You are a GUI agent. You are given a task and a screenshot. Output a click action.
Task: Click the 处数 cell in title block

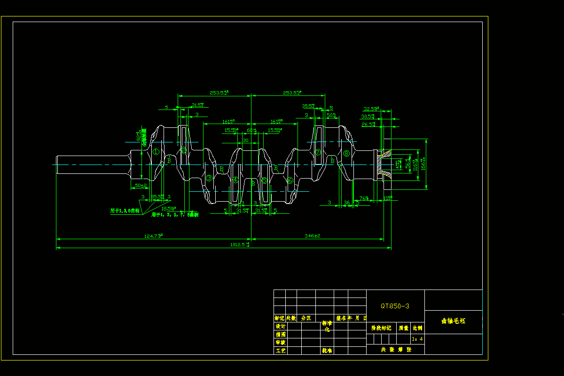click(x=291, y=318)
